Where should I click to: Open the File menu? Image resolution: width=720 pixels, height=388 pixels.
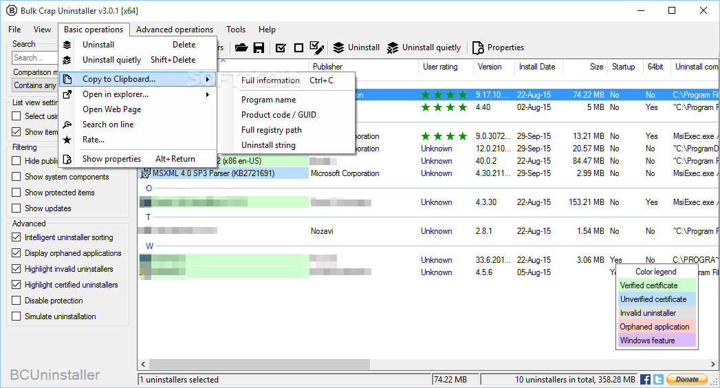click(14, 30)
